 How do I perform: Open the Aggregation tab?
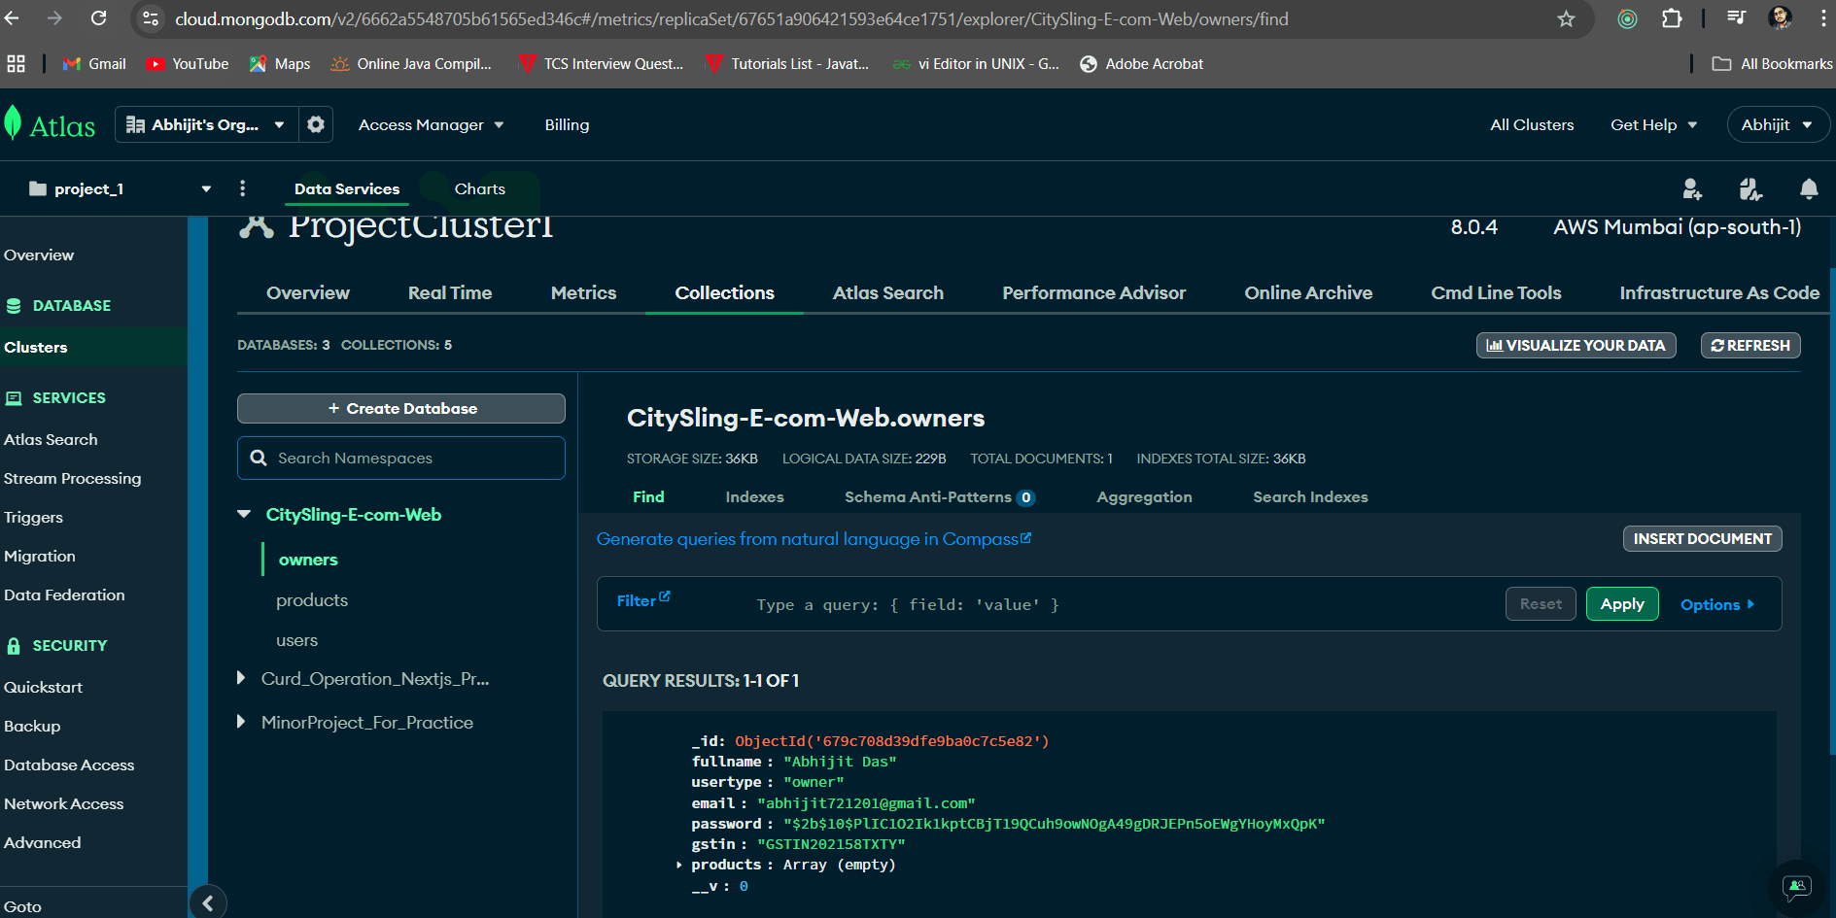1144,496
